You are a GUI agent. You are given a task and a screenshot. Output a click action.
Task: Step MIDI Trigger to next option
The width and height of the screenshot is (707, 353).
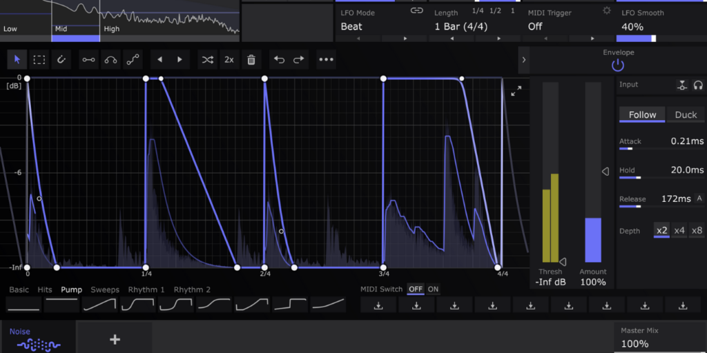(592, 39)
